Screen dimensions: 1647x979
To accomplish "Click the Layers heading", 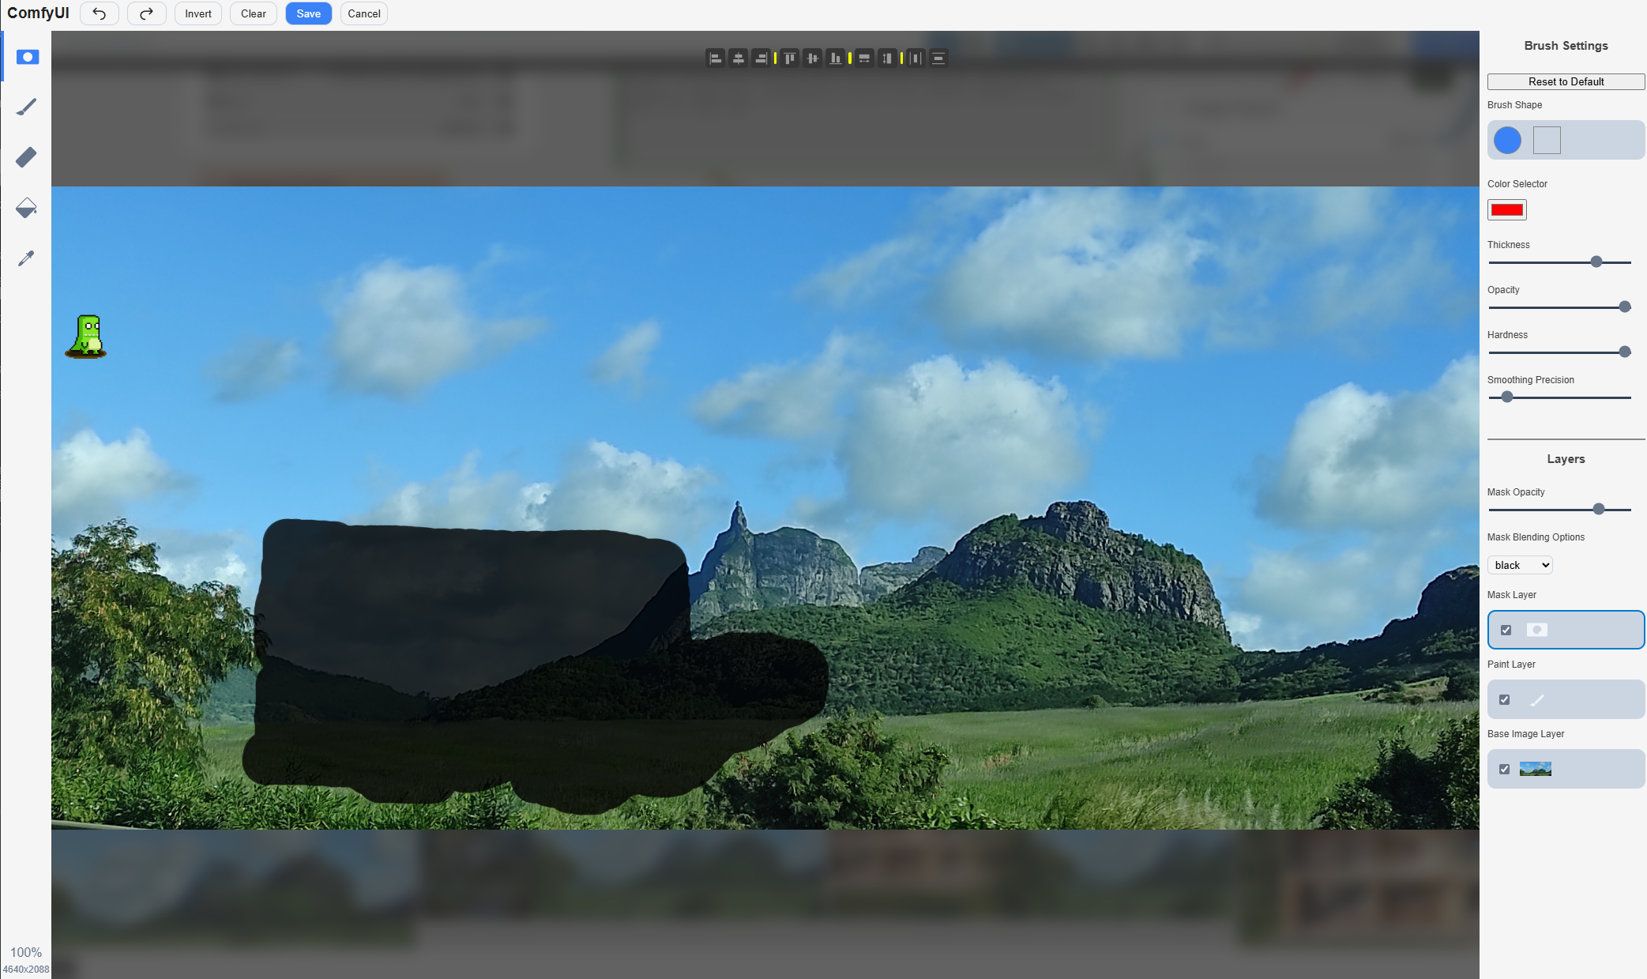I will point(1566,459).
